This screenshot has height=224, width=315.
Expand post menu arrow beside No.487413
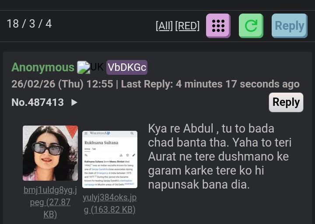point(74,102)
